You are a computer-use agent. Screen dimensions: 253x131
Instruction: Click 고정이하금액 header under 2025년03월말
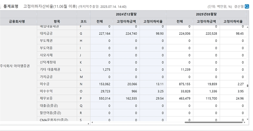click(206, 22)
